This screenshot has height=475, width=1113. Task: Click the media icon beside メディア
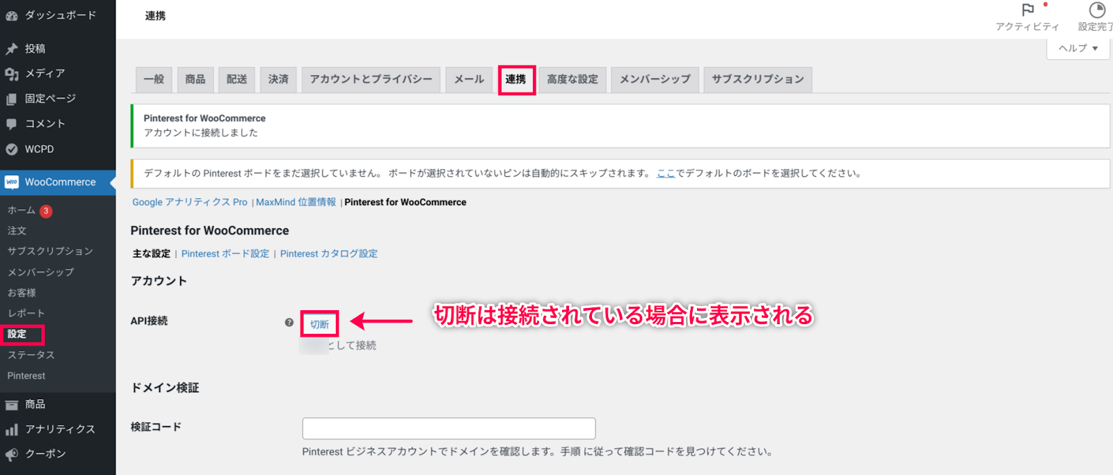pos(11,74)
